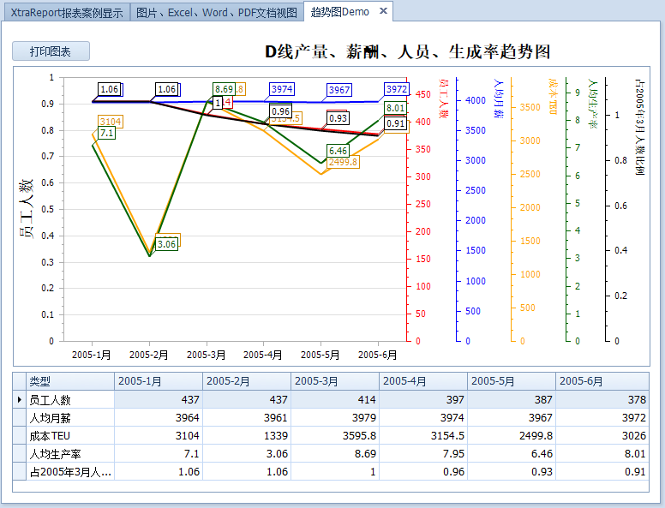Sort by the 2005-3月 grid column header
This screenshot has height=508, width=665.
(x=335, y=381)
